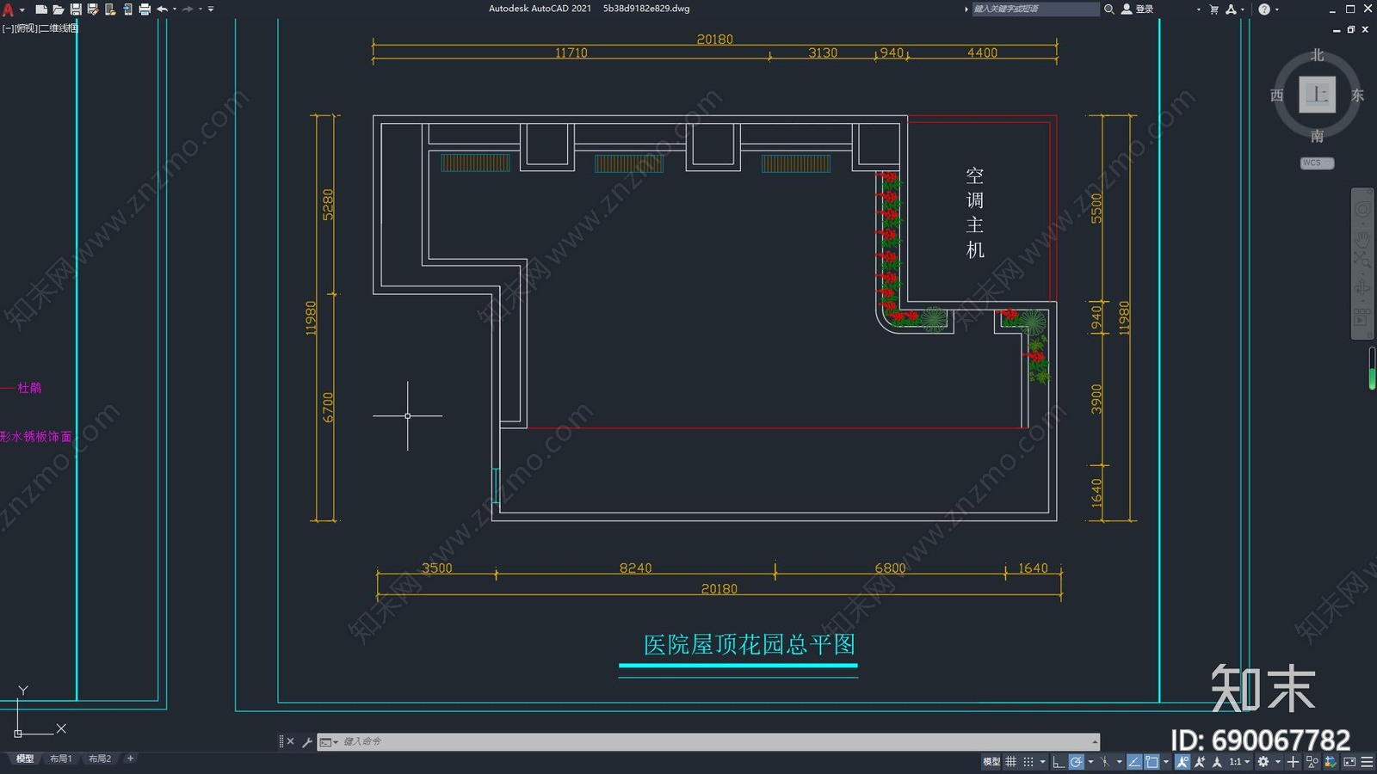Close the command line with X icon
The width and height of the screenshot is (1377, 774).
point(291,741)
